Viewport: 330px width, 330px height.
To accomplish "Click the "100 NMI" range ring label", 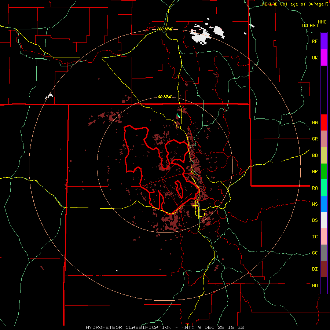I will coord(165,29).
